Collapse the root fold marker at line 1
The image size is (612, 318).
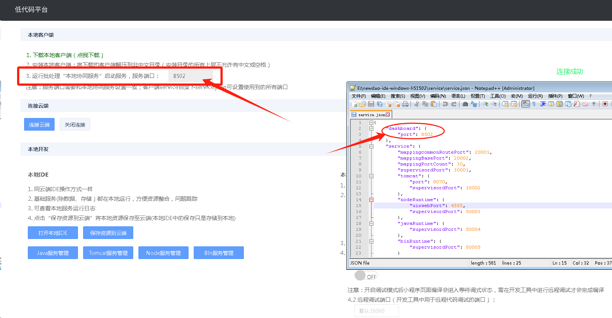coord(371,122)
